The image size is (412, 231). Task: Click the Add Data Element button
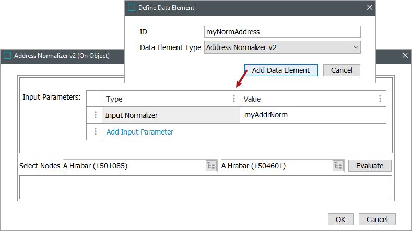pos(281,70)
